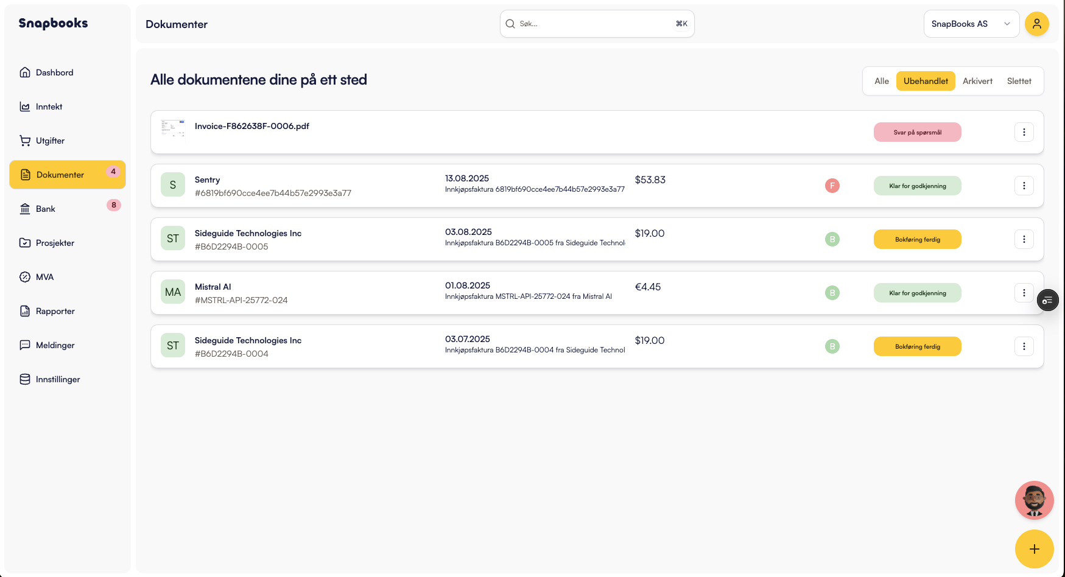
Task: Open Bank via the sidebar bank icon
Action: 24,208
